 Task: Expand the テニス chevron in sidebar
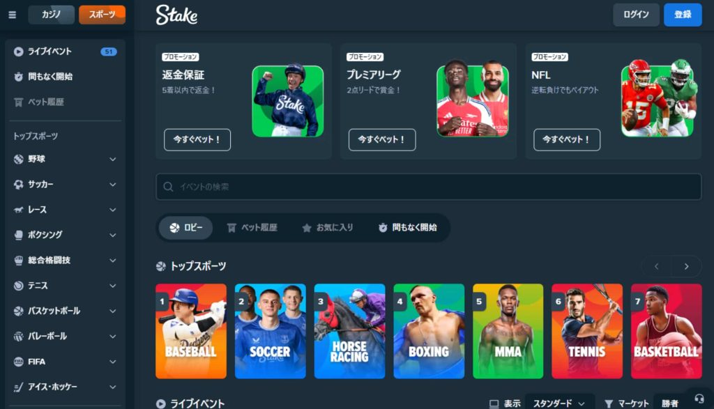click(112, 286)
